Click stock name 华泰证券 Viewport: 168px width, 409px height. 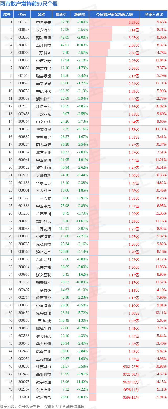click(x=44, y=183)
